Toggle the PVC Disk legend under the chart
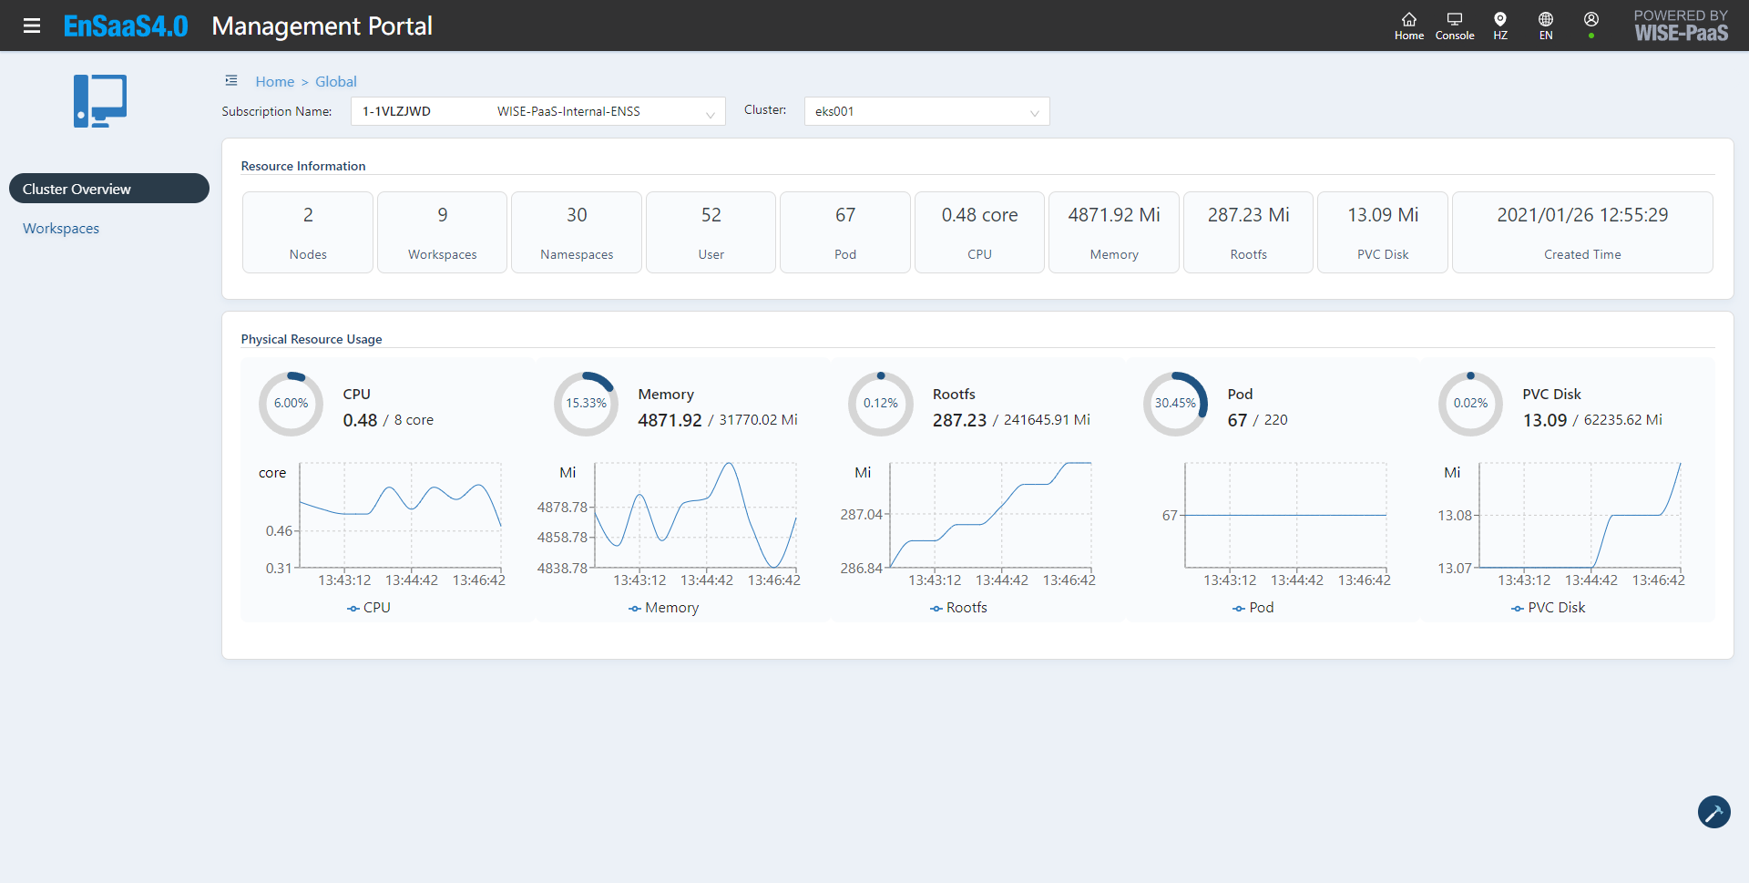1749x883 pixels. point(1549,608)
